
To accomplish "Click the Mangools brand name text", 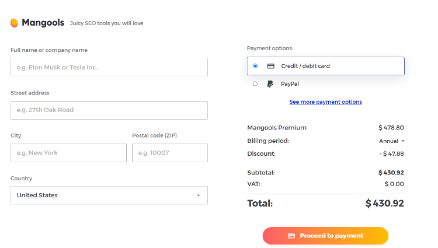I will click(x=43, y=23).
